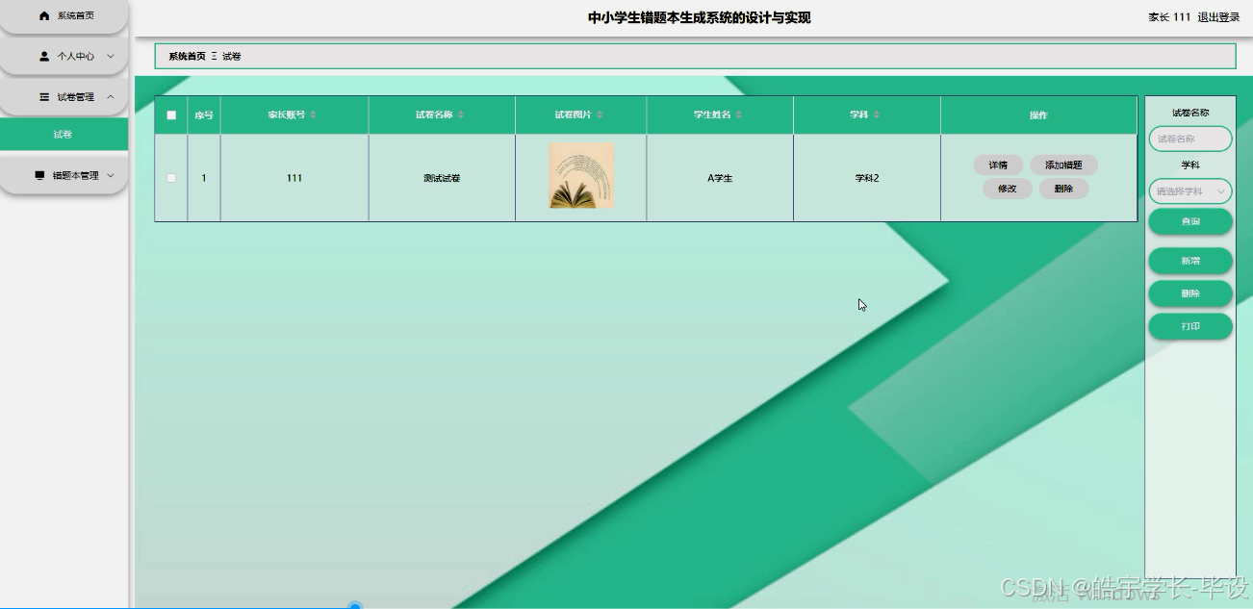Open the 请选择学科 dropdown
This screenshot has height=609, width=1253.
1190,190
